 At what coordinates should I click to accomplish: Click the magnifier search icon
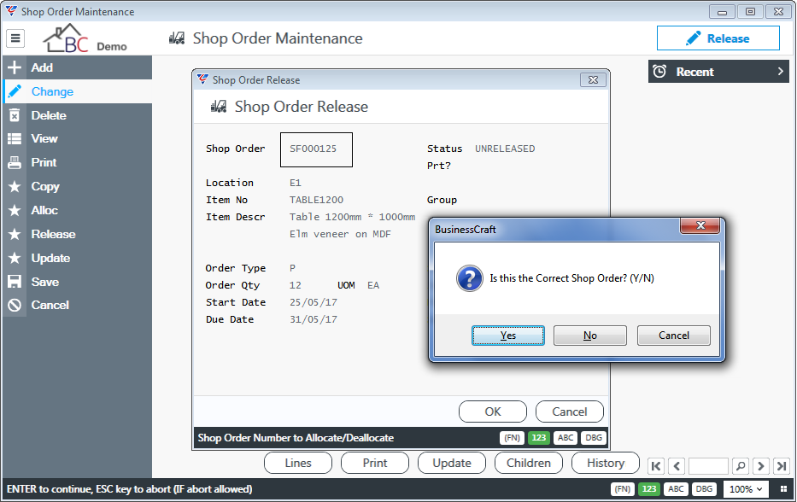[x=741, y=465]
